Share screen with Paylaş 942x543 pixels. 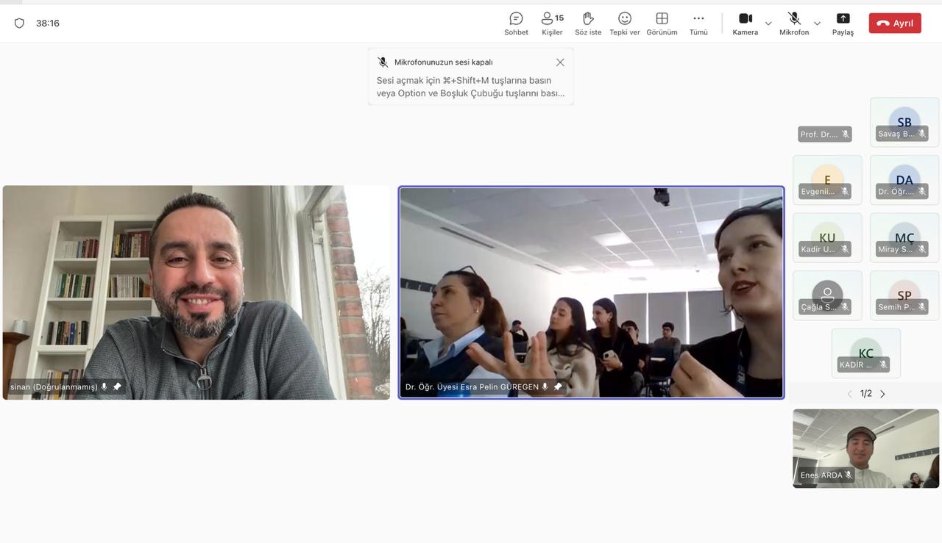pyautogui.click(x=843, y=24)
